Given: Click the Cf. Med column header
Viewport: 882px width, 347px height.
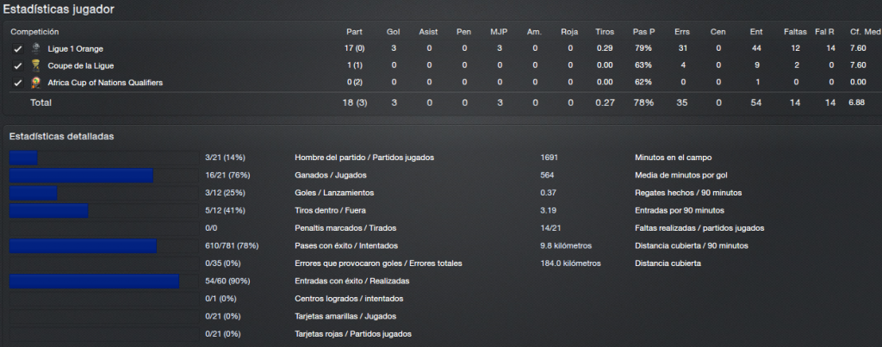Looking at the screenshot, I should click(x=865, y=32).
